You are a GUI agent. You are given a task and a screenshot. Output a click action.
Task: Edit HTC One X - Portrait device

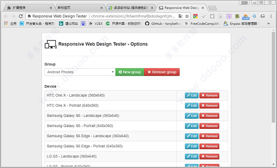coord(192,105)
